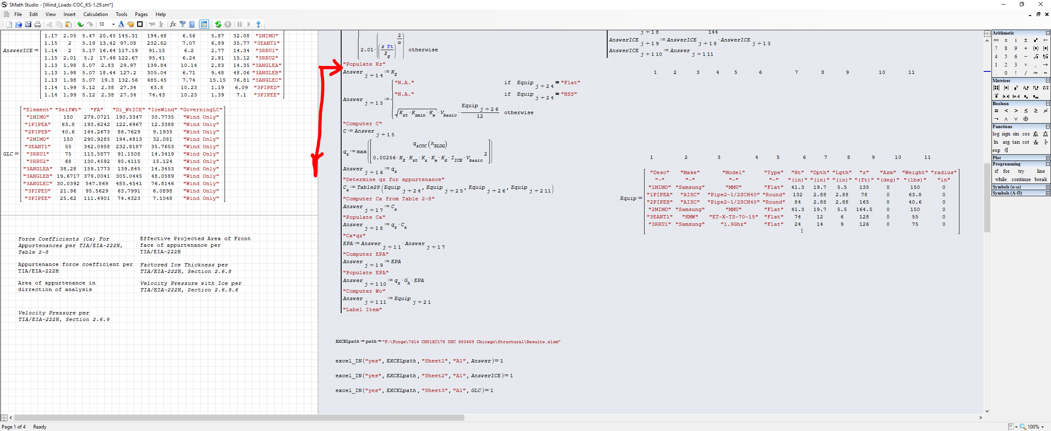Open the font size dropdown showing 10
This screenshot has width=1051, height=431.
113,24
